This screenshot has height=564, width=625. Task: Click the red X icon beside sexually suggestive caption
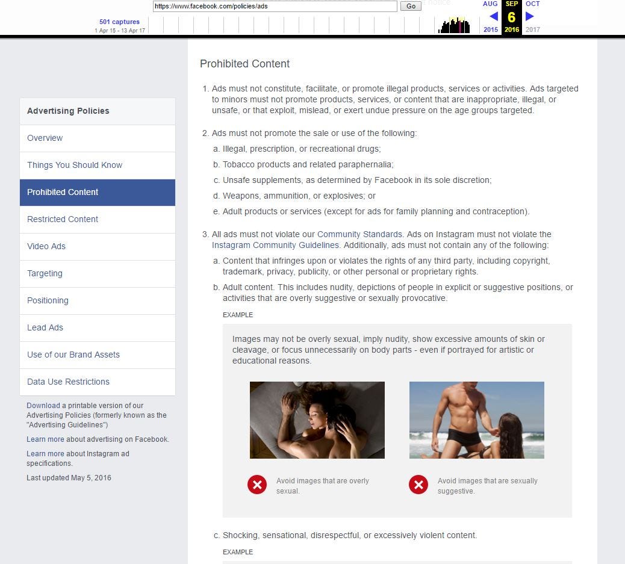point(418,484)
